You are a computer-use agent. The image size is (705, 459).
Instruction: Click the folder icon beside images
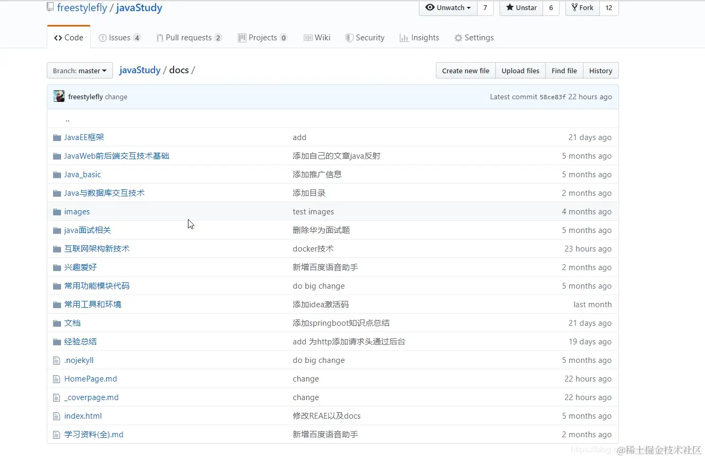click(57, 212)
